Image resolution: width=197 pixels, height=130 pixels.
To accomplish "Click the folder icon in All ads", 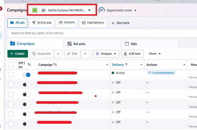I will (12, 23).
